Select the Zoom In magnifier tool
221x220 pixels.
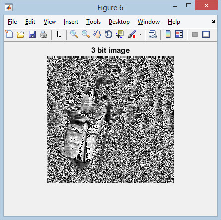(x=74, y=34)
